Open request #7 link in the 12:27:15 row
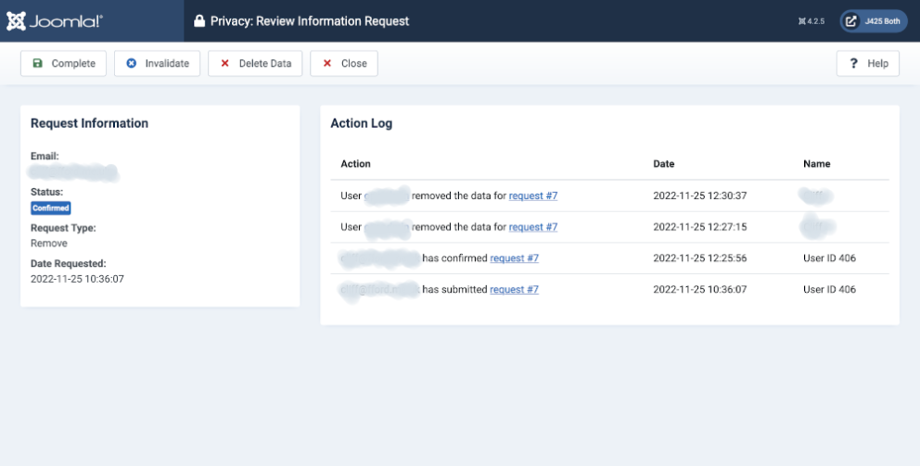This screenshot has height=466, width=920. pos(532,227)
